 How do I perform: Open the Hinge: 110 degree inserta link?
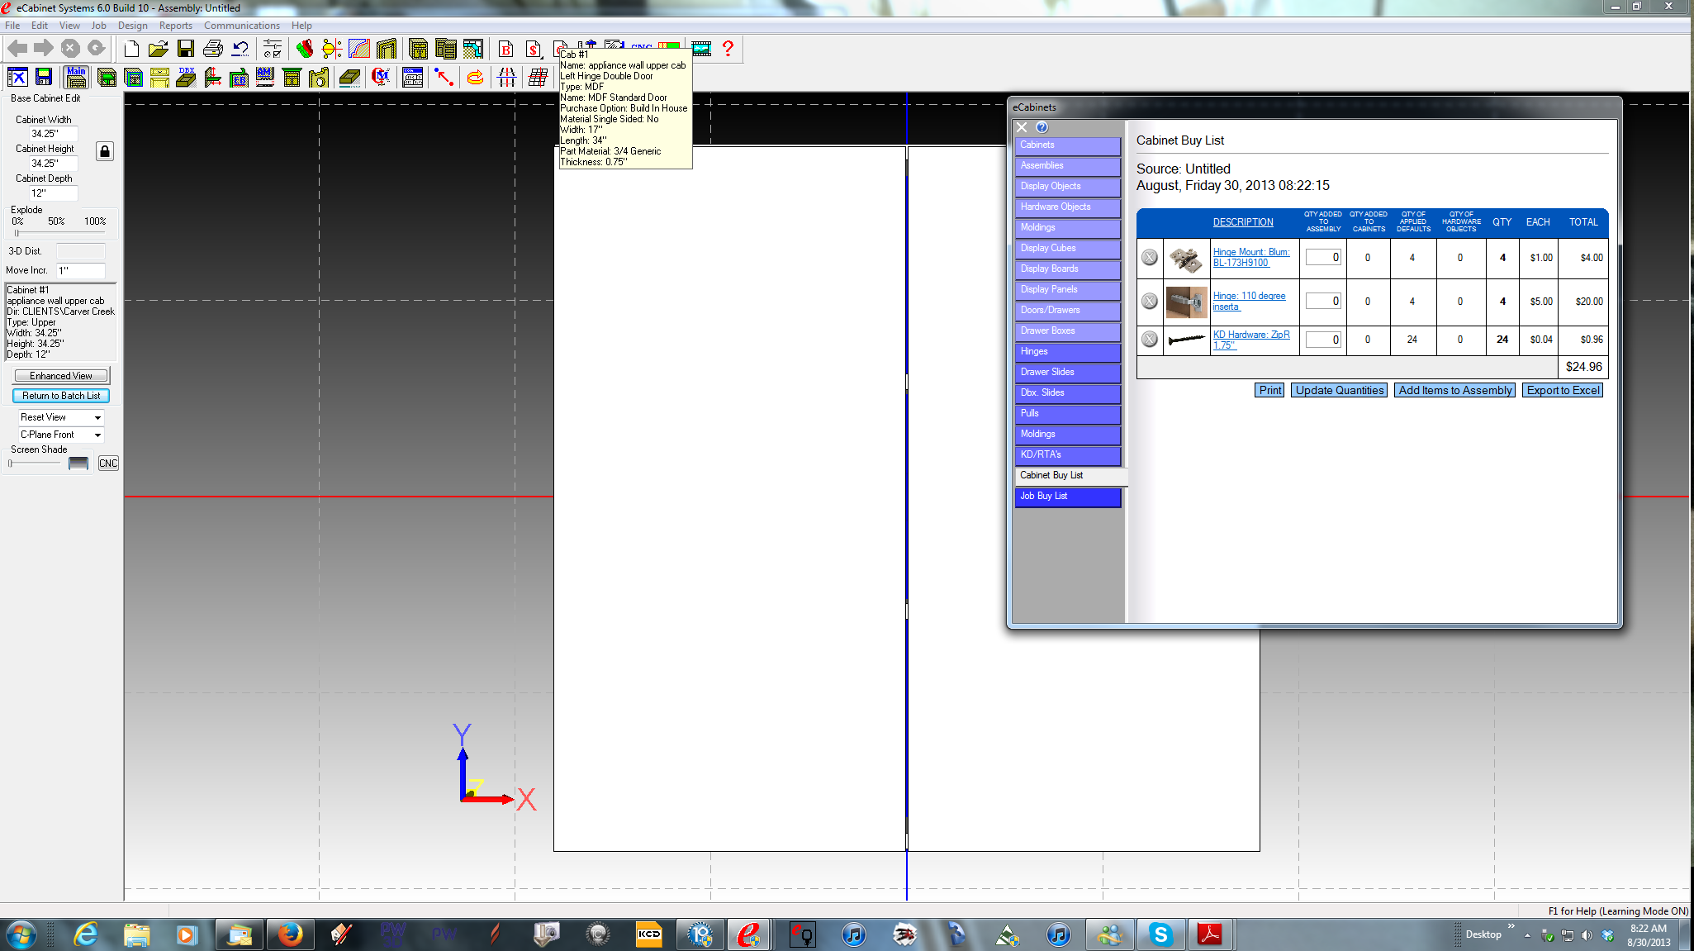1249,301
